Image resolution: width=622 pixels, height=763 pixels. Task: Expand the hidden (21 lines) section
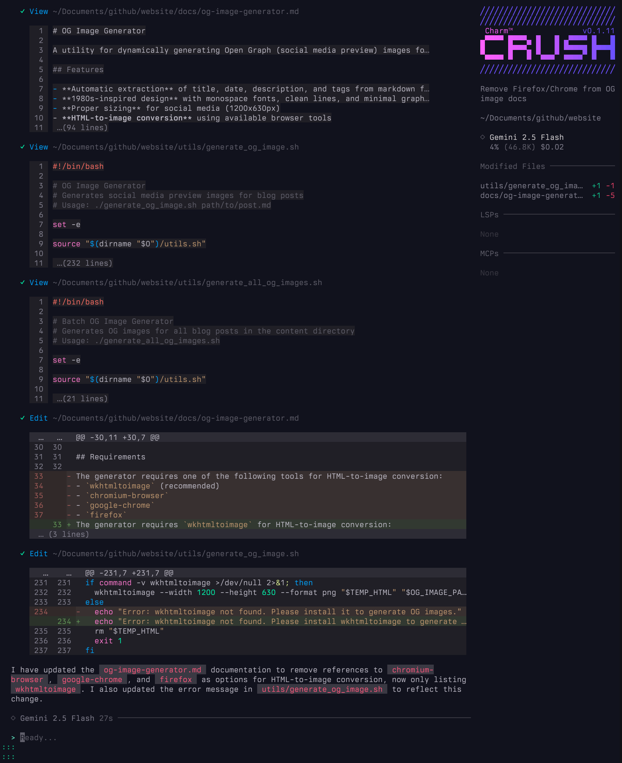[x=82, y=399]
